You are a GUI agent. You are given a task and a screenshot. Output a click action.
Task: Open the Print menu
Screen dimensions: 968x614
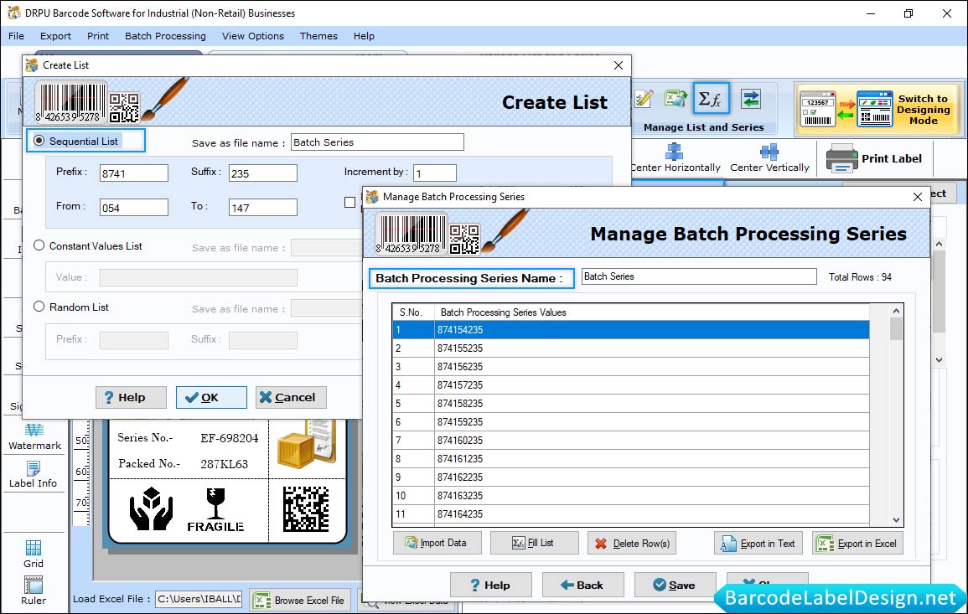pos(97,36)
